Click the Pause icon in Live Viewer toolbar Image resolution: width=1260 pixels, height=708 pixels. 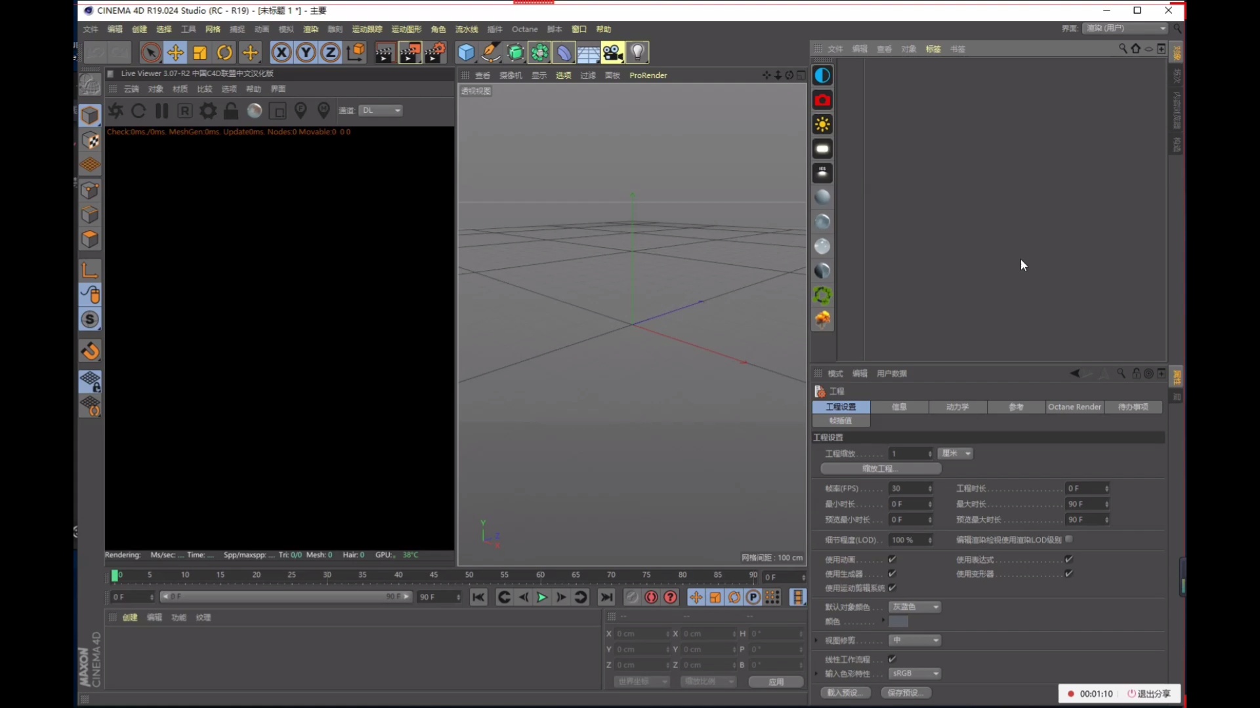tap(161, 110)
